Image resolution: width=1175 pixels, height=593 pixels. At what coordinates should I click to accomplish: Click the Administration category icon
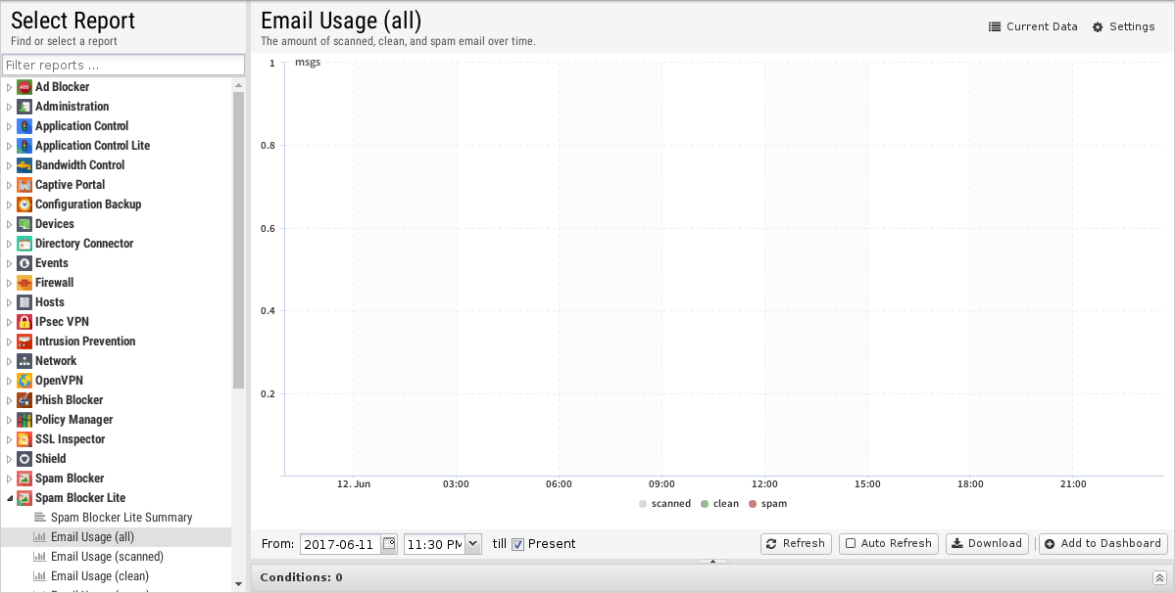pos(24,107)
